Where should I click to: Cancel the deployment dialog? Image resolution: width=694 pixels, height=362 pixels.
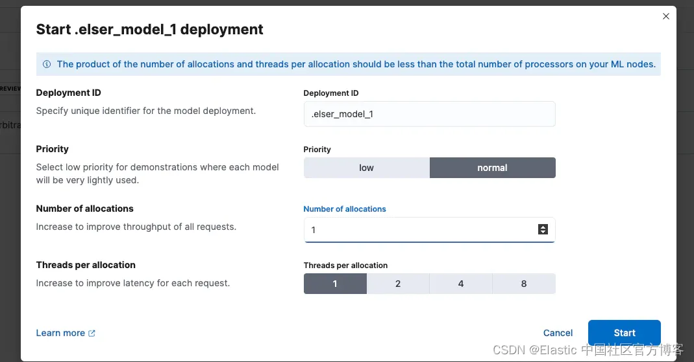tap(558, 333)
